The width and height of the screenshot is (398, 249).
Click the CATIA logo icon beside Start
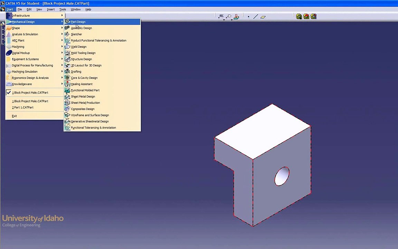coord(2,9)
